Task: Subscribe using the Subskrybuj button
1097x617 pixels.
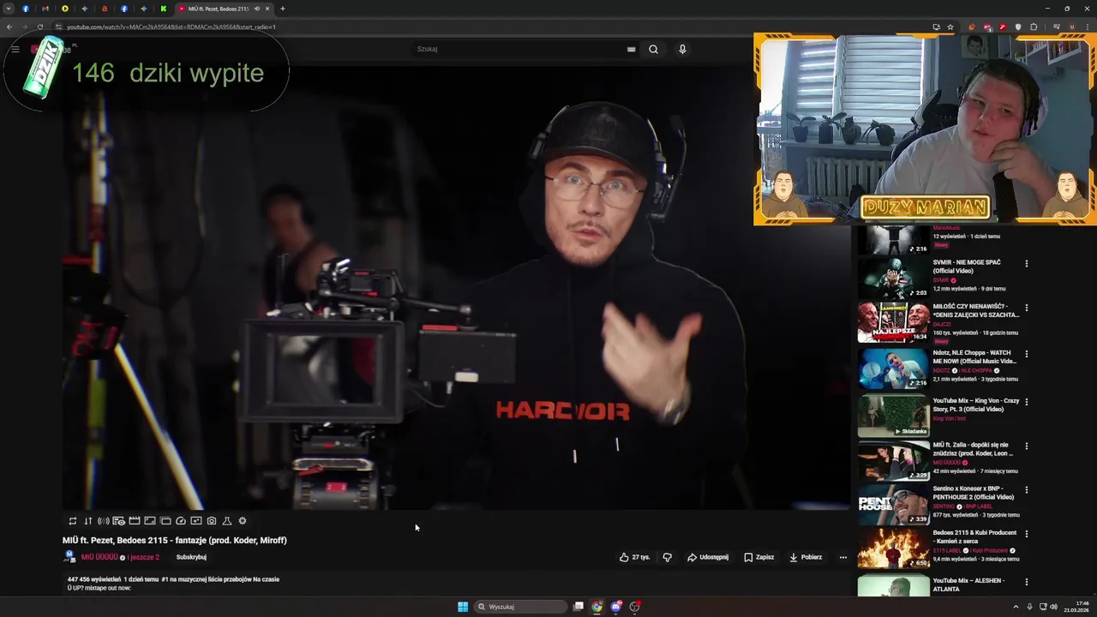Action: [191, 557]
